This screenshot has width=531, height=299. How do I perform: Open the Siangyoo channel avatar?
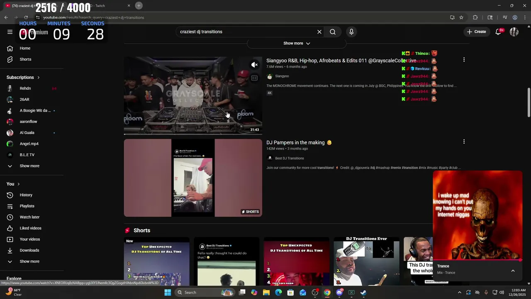pyautogui.click(x=270, y=76)
